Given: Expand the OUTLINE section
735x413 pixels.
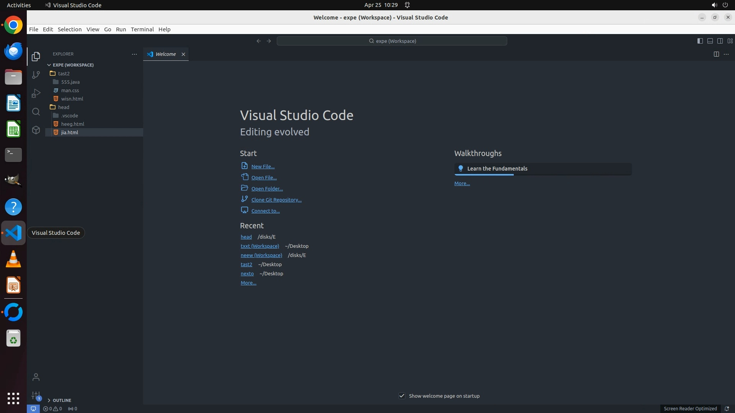Looking at the screenshot, I should tap(62, 400).
